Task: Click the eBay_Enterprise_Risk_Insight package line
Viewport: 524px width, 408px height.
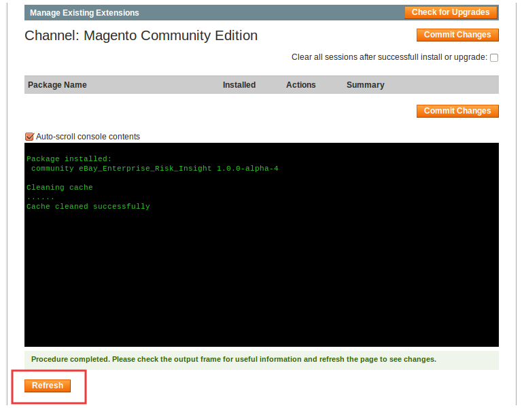Action: pos(154,169)
